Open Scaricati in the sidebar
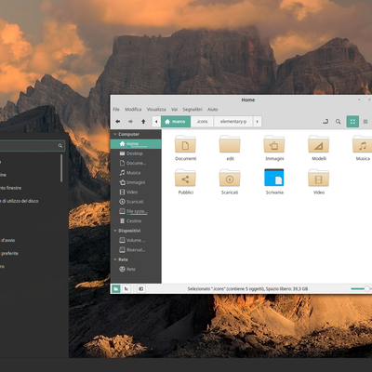This screenshot has width=372, height=372. click(136, 202)
